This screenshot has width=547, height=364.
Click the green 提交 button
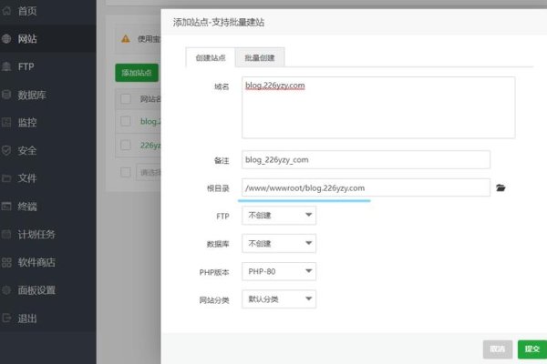(532, 349)
